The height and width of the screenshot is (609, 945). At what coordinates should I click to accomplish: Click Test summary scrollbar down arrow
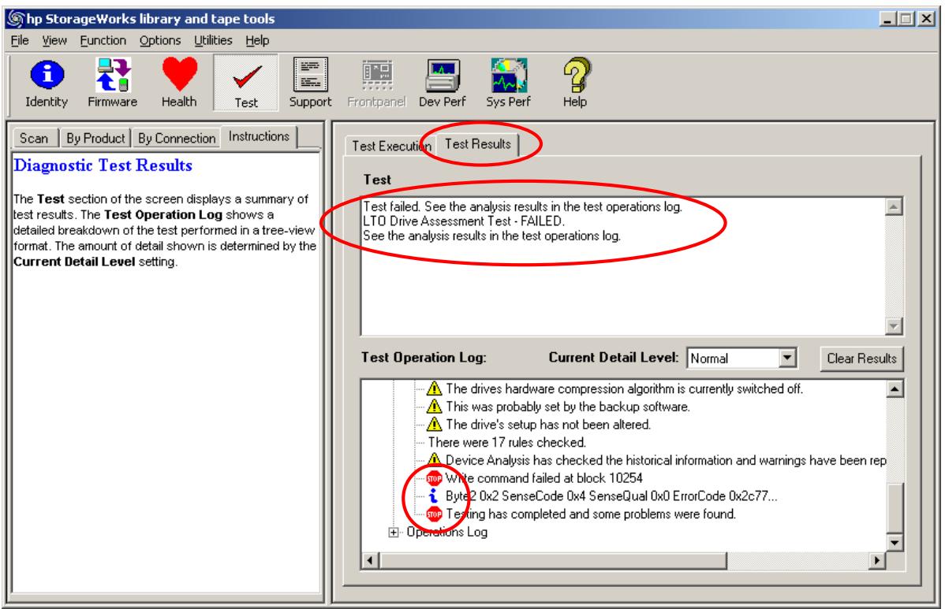tap(894, 326)
